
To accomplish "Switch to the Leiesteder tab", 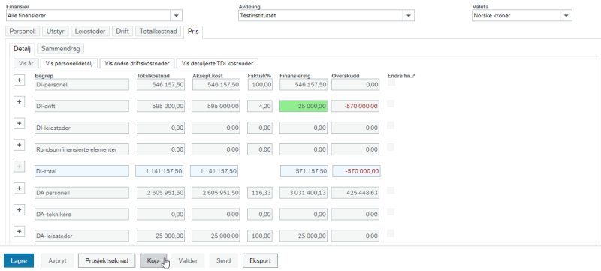I will pyautogui.click(x=90, y=32).
